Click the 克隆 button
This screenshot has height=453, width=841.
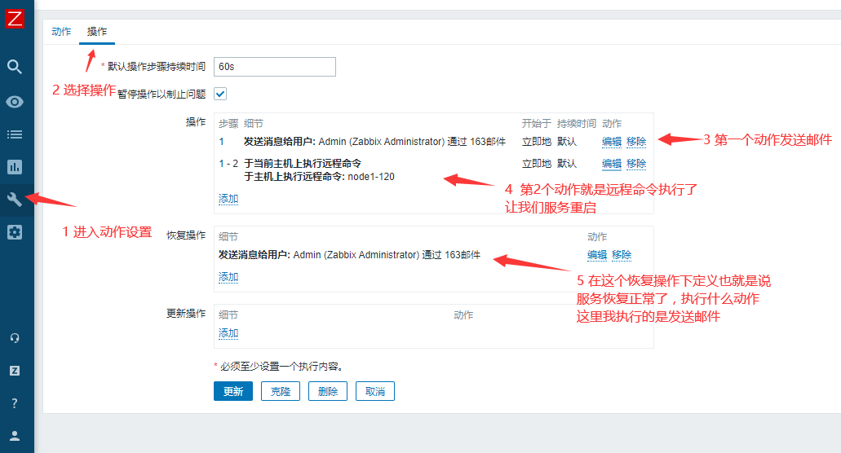pyautogui.click(x=281, y=391)
